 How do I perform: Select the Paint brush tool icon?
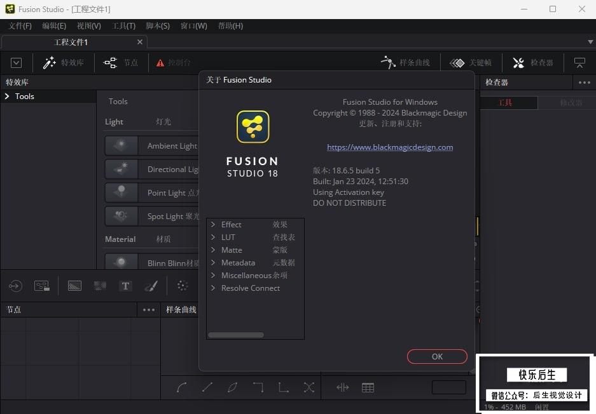click(151, 286)
